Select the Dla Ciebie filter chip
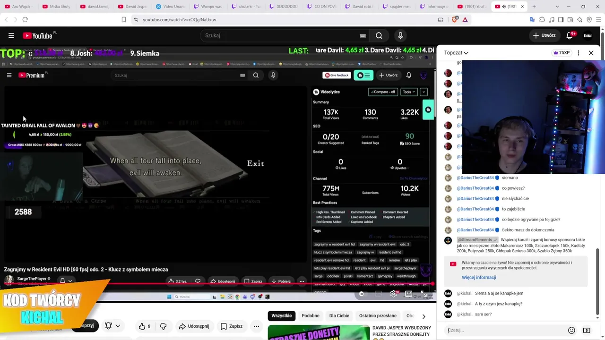Image resolution: width=605 pixels, height=340 pixels. [x=339, y=316]
